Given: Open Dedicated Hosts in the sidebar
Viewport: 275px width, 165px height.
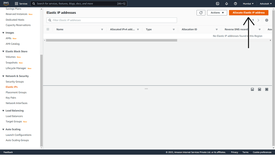Looking at the screenshot, I should click(15, 20).
